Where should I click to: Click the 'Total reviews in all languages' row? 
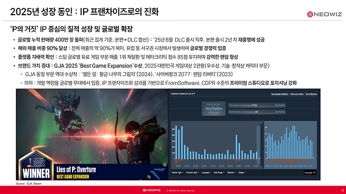point(257,105)
